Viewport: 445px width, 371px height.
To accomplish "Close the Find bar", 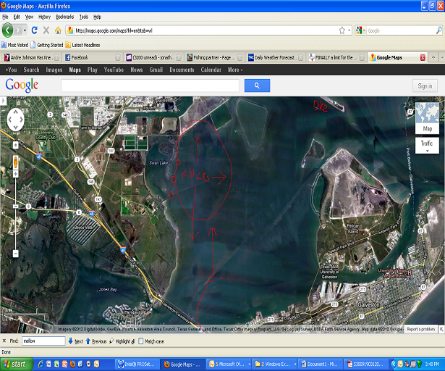I will (x=5, y=341).
